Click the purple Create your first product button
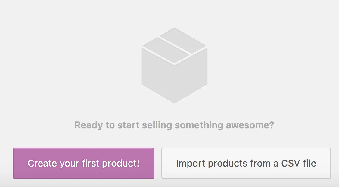 (84, 163)
